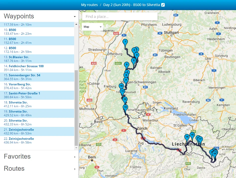Click the scroll up arrow in waypoints list
236x178 pixels.
tap(76, 24)
